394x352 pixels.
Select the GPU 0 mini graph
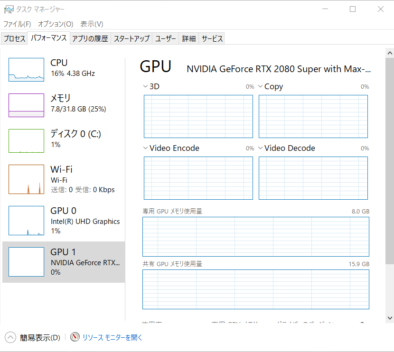point(27,221)
